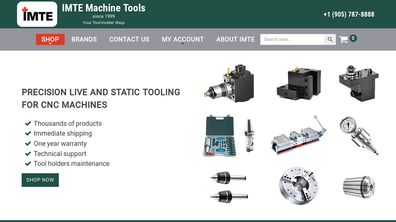Screen dimensions: 396x222
Task: Click the SHOP NOW button
Action: pos(40,180)
